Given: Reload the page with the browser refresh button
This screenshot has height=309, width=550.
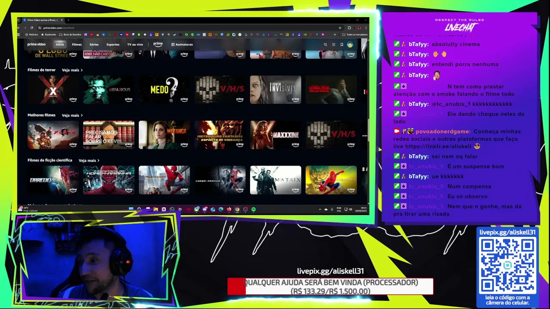Looking at the screenshot, I should pyautogui.click(x=32, y=27).
